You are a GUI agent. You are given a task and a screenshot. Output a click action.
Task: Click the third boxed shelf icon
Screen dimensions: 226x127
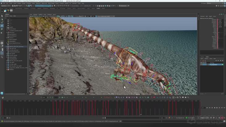(x=11, y=10)
